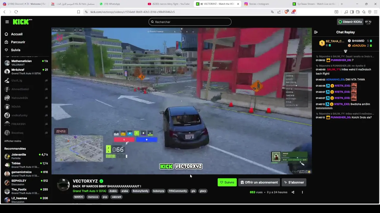Viewport: 380px width, 213px height.
Task: Close the VECTORXYZ browser tab
Action: click(238, 4)
